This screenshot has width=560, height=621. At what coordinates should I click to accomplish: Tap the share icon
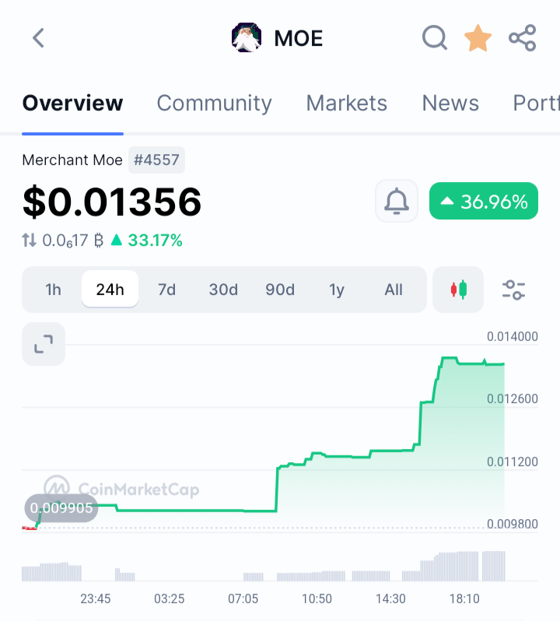coord(523,38)
